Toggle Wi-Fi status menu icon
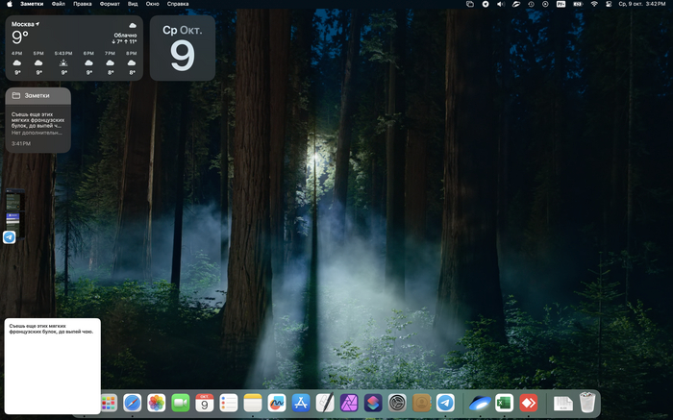Screen dimensions: 673x420 [594, 4]
